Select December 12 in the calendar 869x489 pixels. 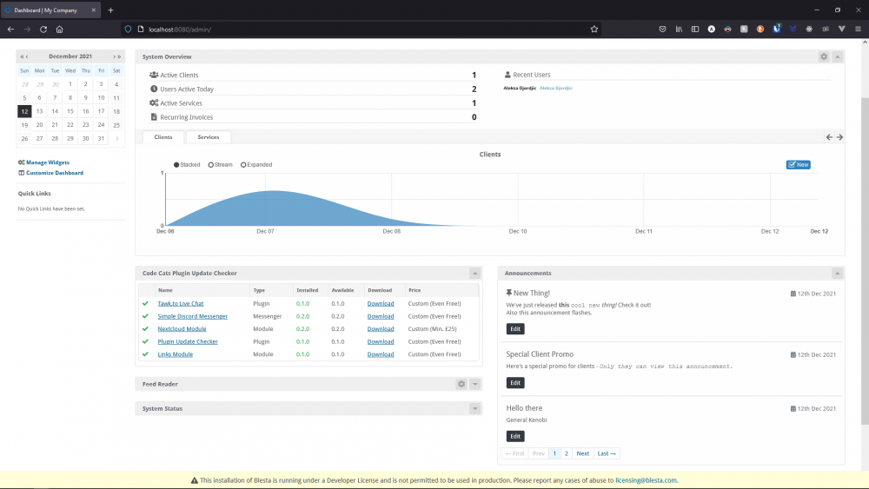pyautogui.click(x=24, y=111)
